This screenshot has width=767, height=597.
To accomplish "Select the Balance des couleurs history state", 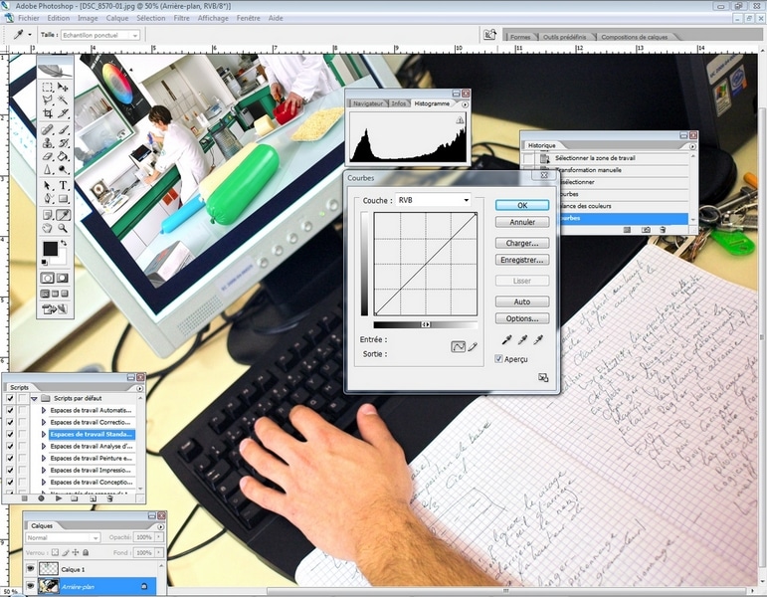I will tap(587, 206).
